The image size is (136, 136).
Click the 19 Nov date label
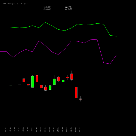point(32,129)
